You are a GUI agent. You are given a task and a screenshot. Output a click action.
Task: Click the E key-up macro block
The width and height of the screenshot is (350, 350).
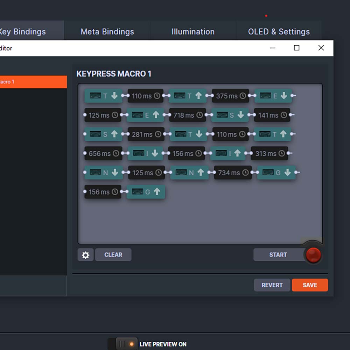click(x=145, y=115)
